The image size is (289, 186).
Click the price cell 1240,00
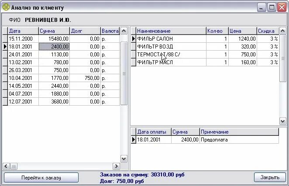click(x=243, y=39)
